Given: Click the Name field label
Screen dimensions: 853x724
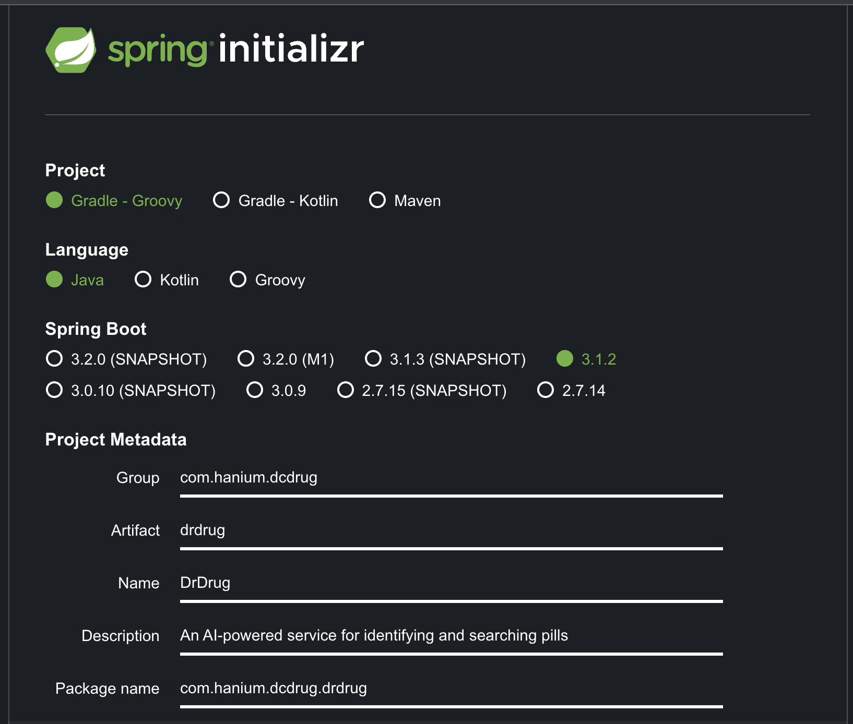Looking at the screenshot, I should (x=138, y=583).
